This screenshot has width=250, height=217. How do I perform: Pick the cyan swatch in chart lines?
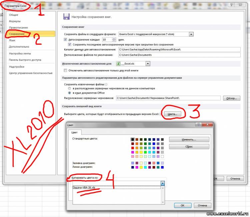pyautogui.click(x=145, y=167)
